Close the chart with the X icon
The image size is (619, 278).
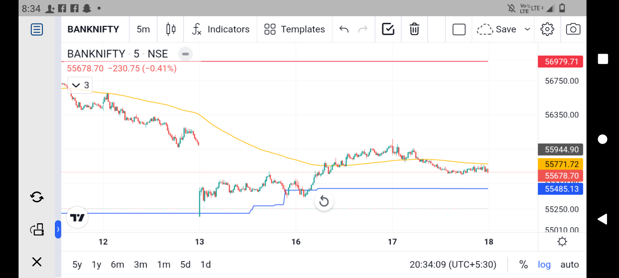coord(37,262)
